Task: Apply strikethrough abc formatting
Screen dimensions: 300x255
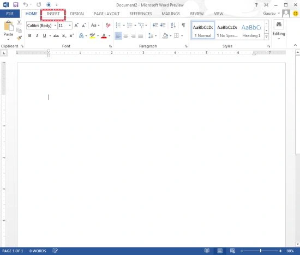Action: coord(56,36)
